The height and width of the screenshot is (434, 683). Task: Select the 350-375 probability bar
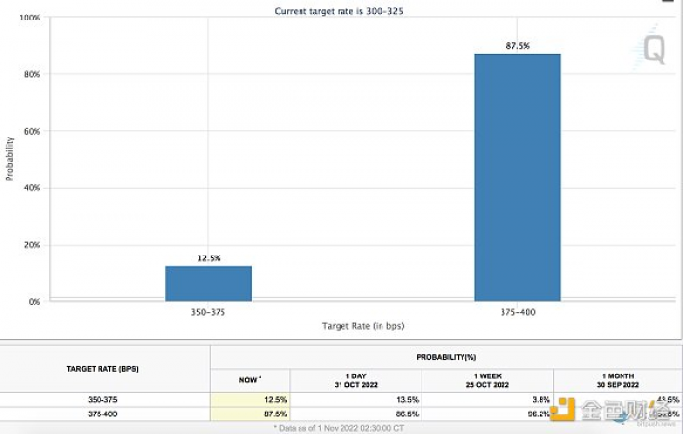[x=208, y=284]
